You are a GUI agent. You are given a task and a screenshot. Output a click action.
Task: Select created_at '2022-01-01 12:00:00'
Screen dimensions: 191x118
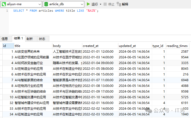(x=100, y=52)
